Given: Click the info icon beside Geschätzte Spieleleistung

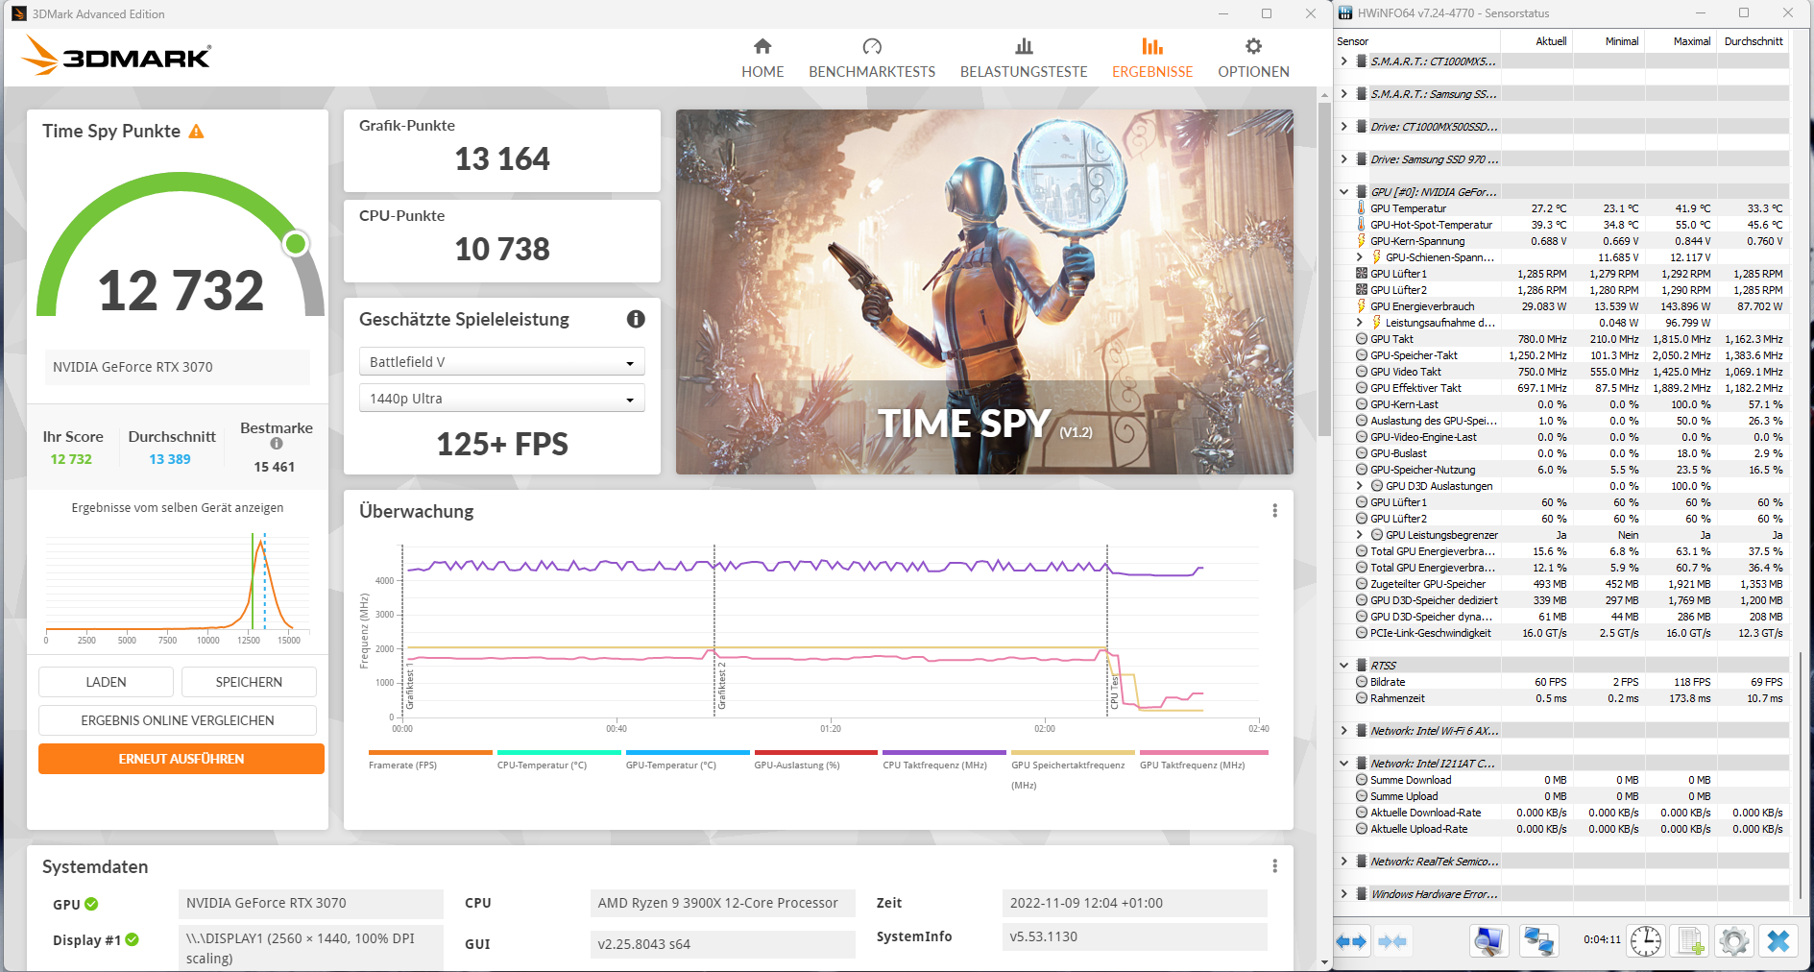Looking at the screenshot, I should 636,319.
